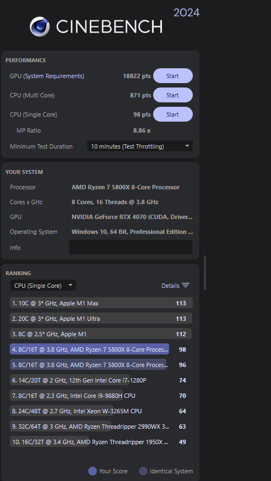Click the 2024 version label

[186, 13]
